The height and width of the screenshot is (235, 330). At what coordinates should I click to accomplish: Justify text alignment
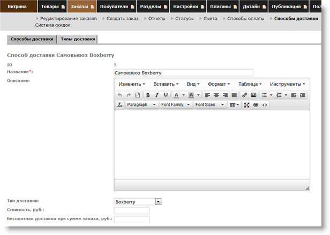pos(234,95)
